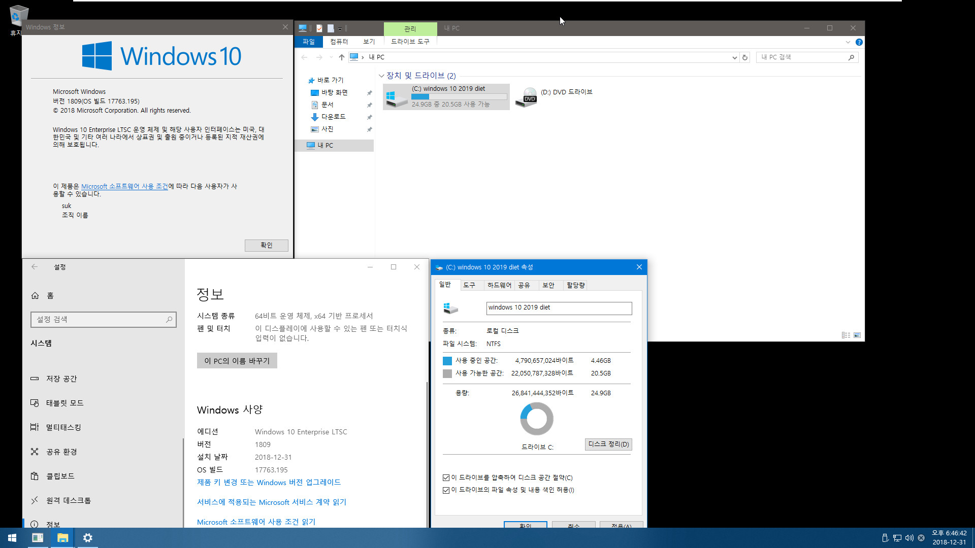
Task: Open the volume tray icon
Action: (909, 538)
